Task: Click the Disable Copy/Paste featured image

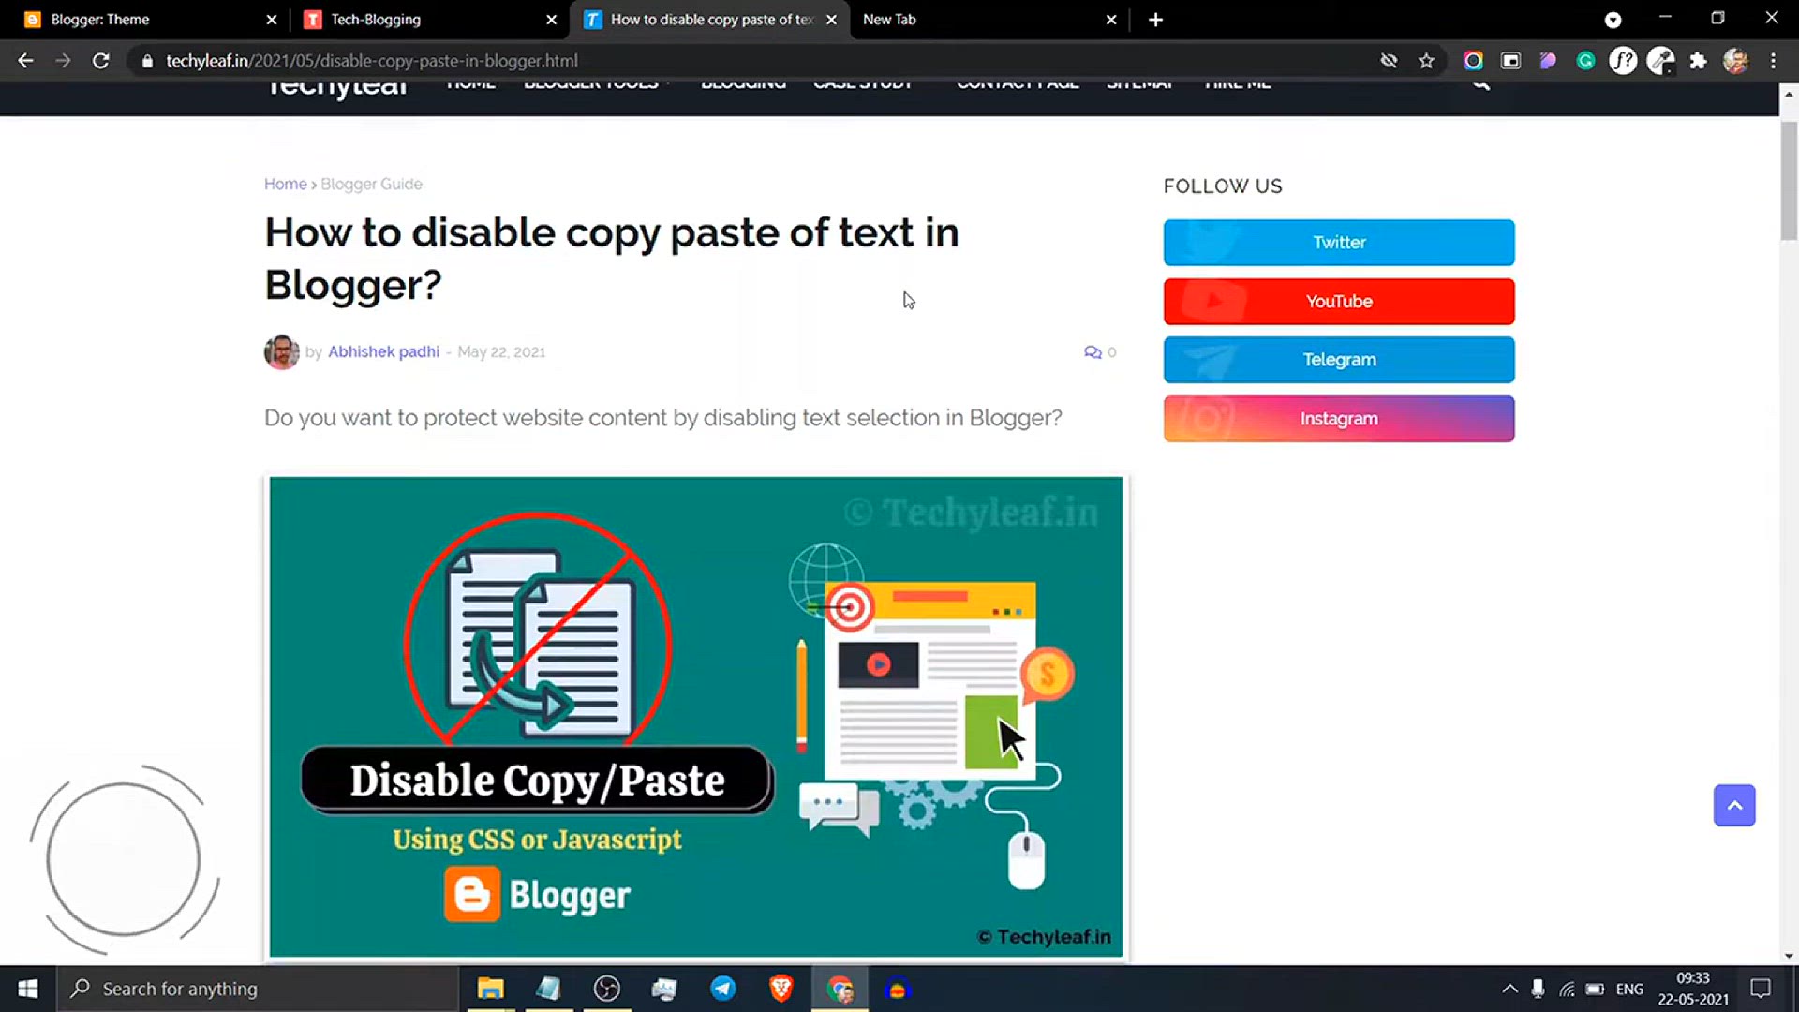Action: coord(696,717)
